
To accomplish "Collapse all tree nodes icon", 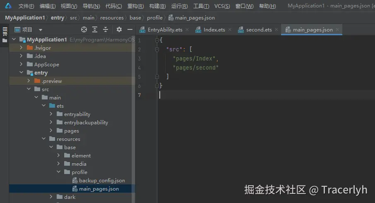I will (x=106, y=29).
